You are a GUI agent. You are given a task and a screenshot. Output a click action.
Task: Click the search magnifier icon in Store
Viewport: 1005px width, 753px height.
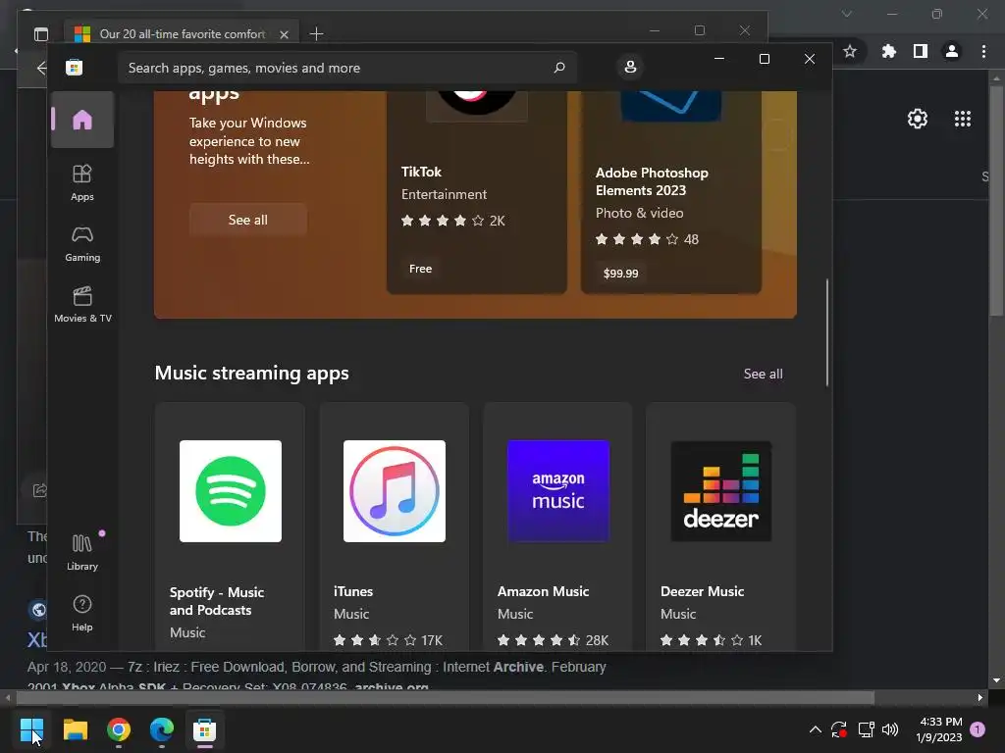click(x=558, y=68)
